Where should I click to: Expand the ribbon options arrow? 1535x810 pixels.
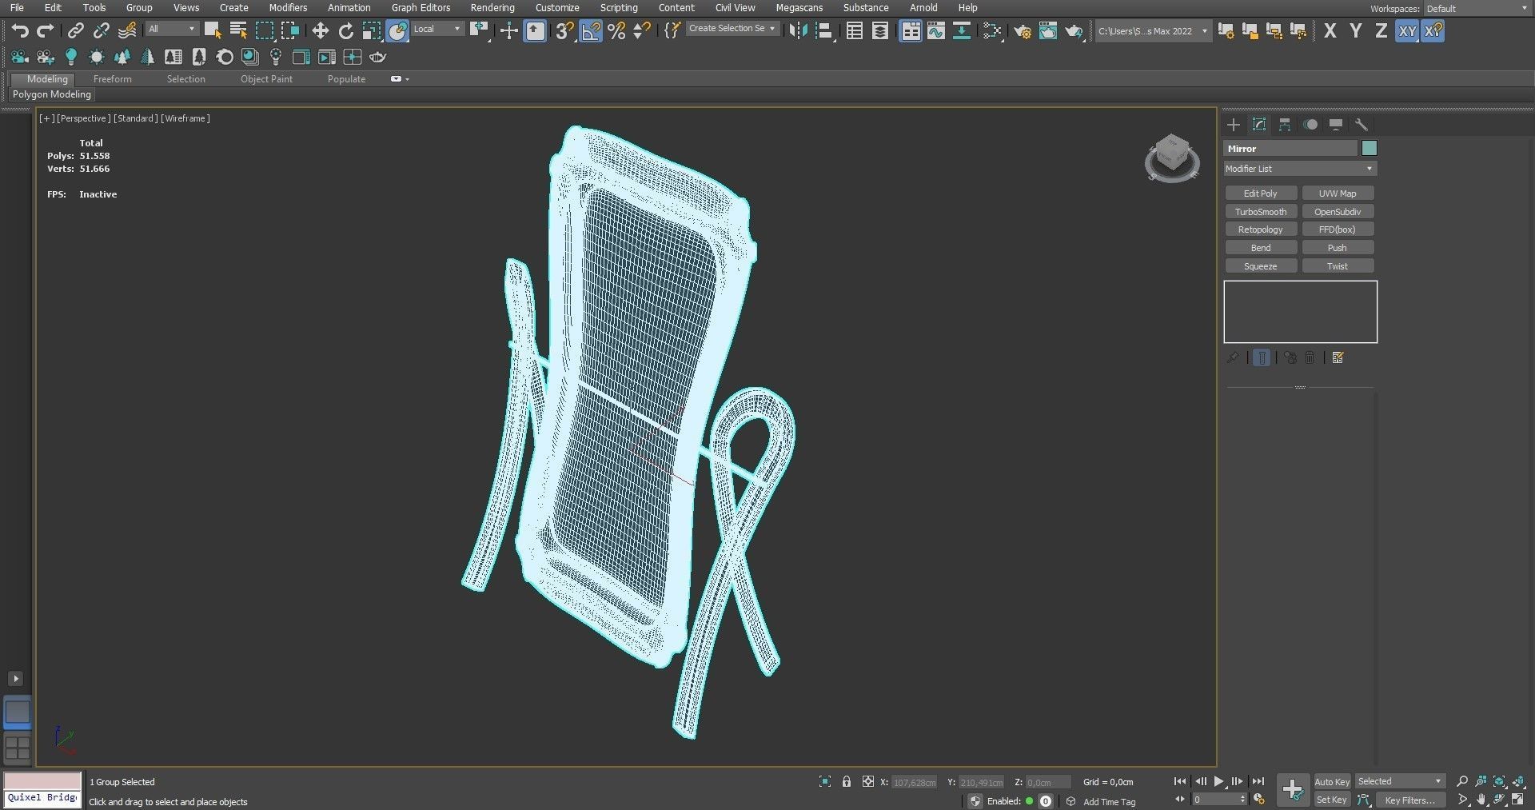408,79
